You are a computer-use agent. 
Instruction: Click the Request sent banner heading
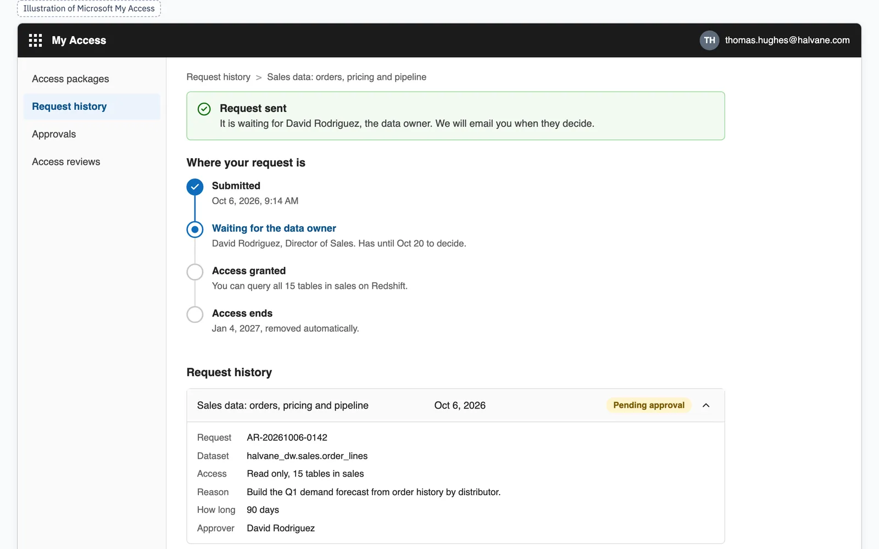[x=253, y=108]
